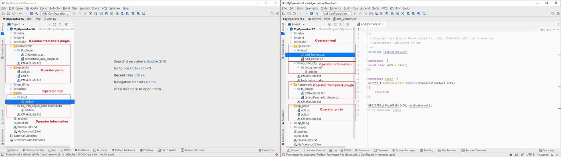Viewport: 561px width, 157px height.
Task: Click Save All icon in MyOperator17 toolbar
Action: tap(289, 14)
